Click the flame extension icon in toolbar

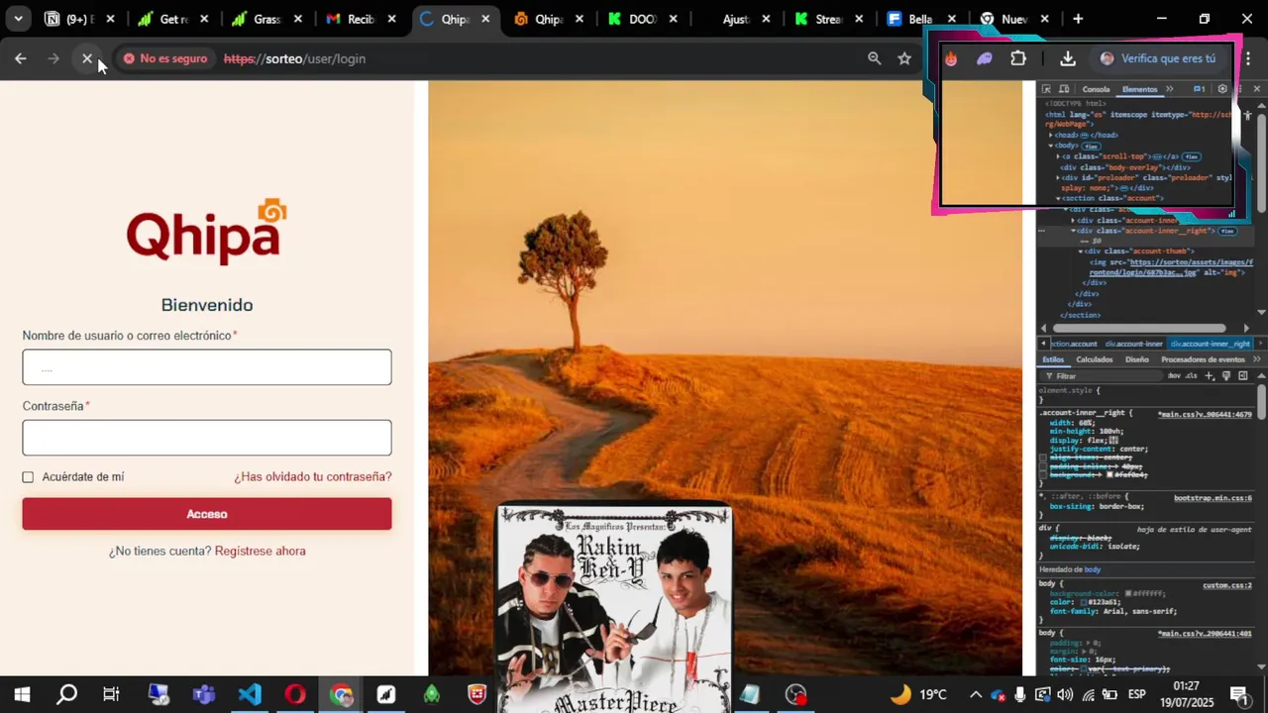click(x=951, y=58)
